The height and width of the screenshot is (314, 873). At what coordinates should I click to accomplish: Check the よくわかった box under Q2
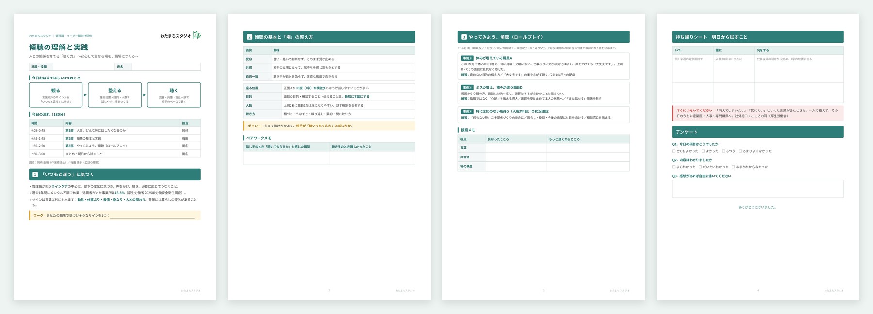[x=674, y=167]
